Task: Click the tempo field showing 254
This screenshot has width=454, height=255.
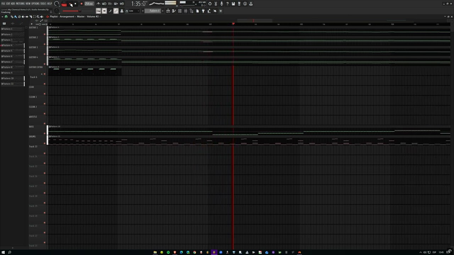Action: pos(89,4)
